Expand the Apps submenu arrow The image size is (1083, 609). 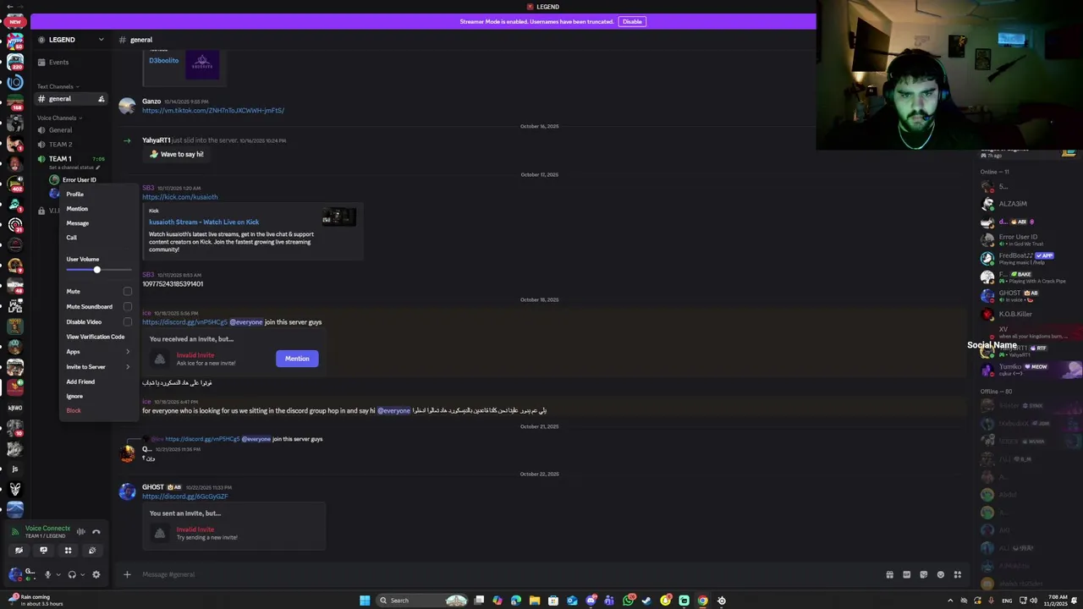[x=128, y=352]
